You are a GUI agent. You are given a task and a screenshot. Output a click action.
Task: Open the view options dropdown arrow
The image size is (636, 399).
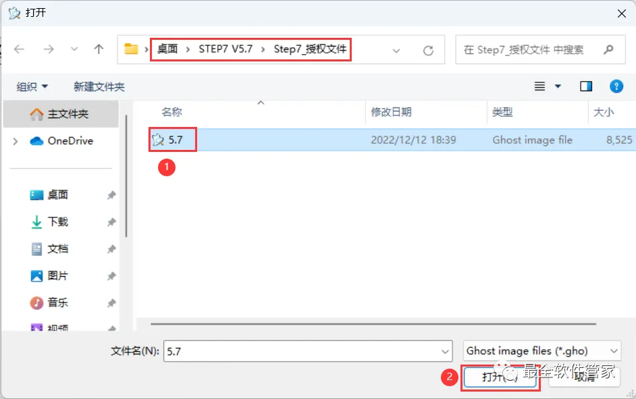558,86
